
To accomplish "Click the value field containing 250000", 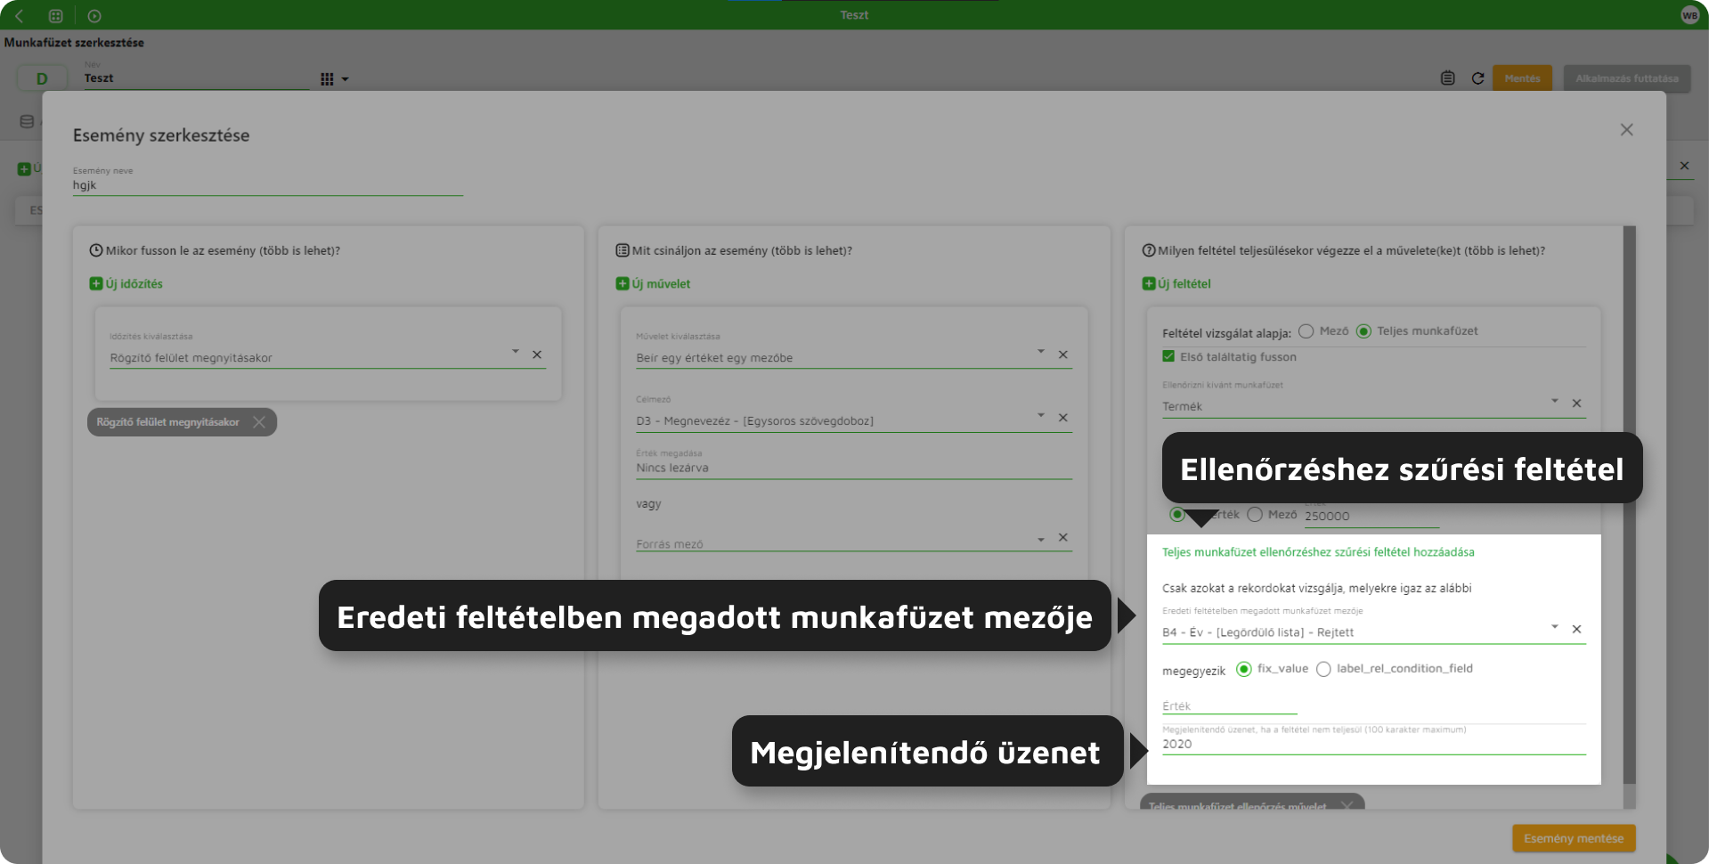I will (1371, 517).
